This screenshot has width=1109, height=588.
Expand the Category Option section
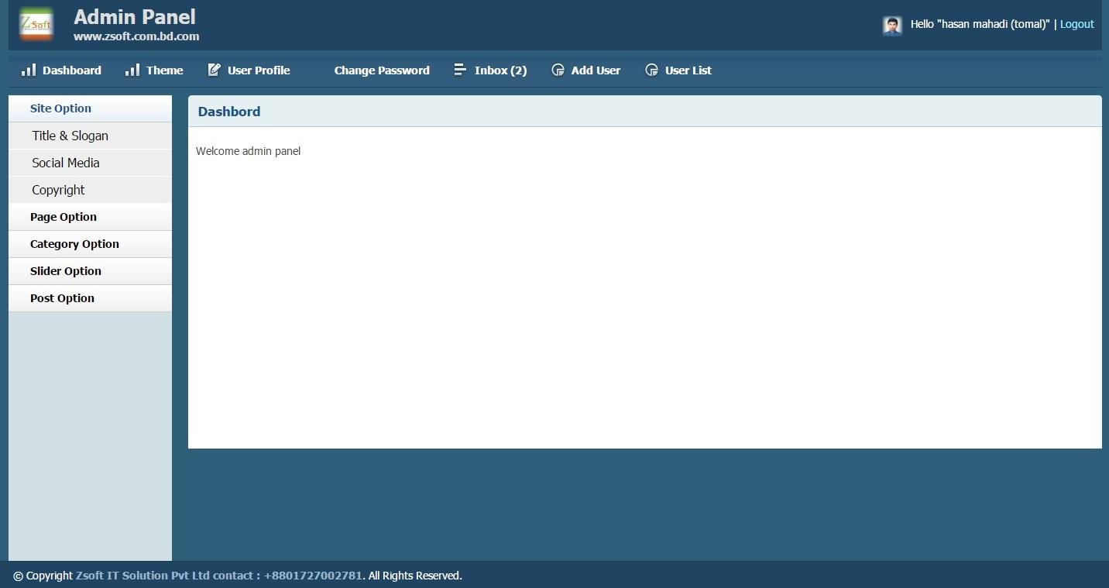74,244
